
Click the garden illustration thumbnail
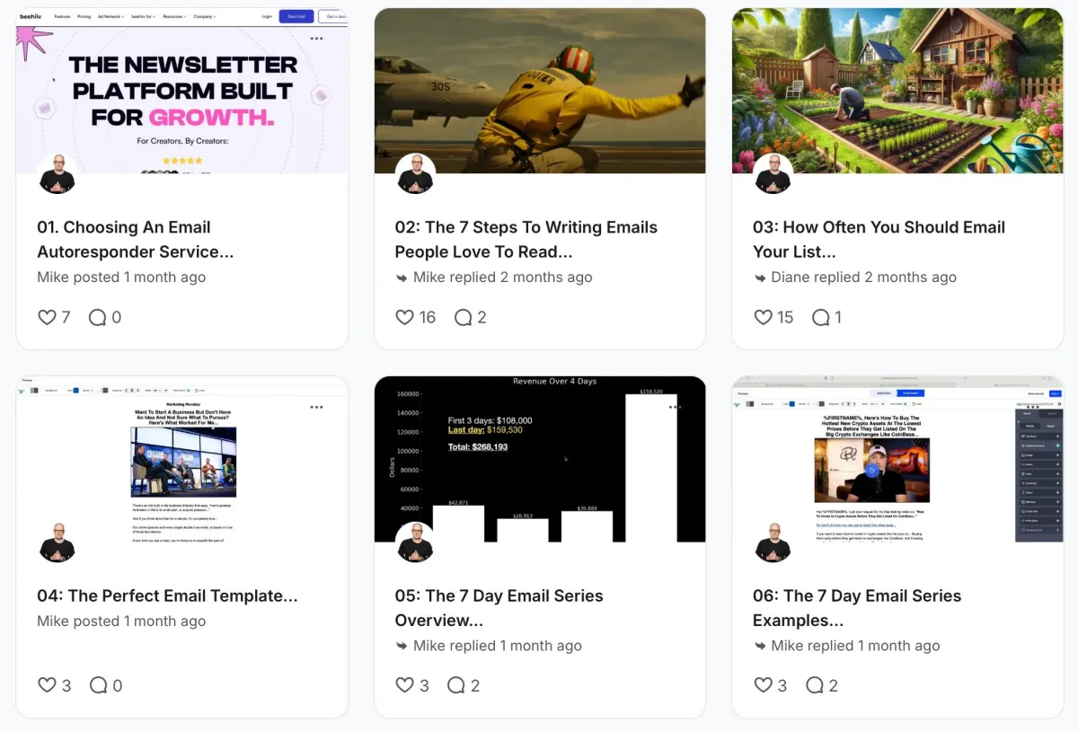click(x=897, y=91)
